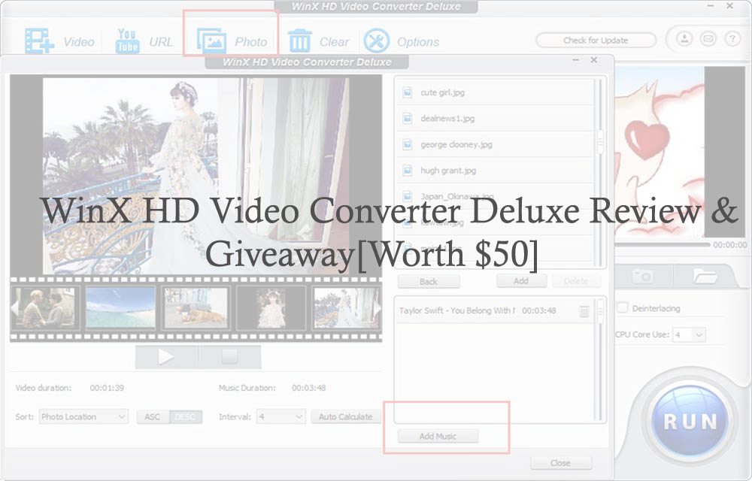Open the CPU Core Use dropdown

pos(689,334)
